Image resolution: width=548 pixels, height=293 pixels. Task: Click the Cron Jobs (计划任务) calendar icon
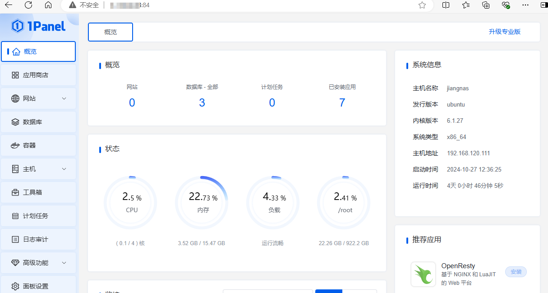click(15, 216)
